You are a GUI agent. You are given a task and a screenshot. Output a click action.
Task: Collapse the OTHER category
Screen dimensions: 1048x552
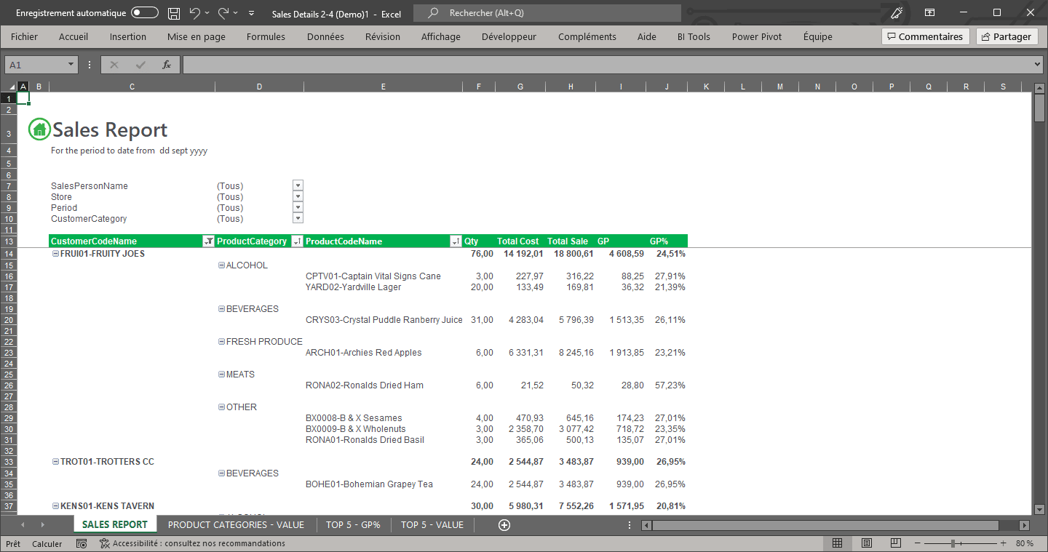(221, 407)
